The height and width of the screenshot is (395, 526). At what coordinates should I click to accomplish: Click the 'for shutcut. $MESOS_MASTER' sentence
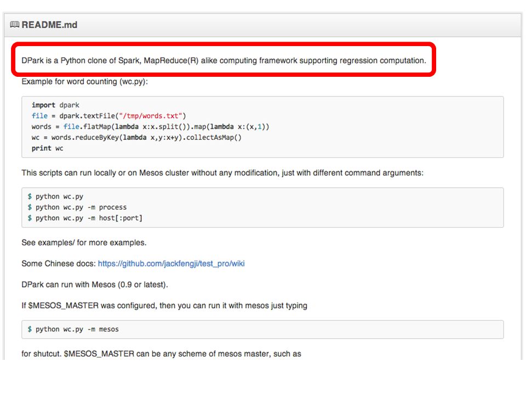(161, 354)
